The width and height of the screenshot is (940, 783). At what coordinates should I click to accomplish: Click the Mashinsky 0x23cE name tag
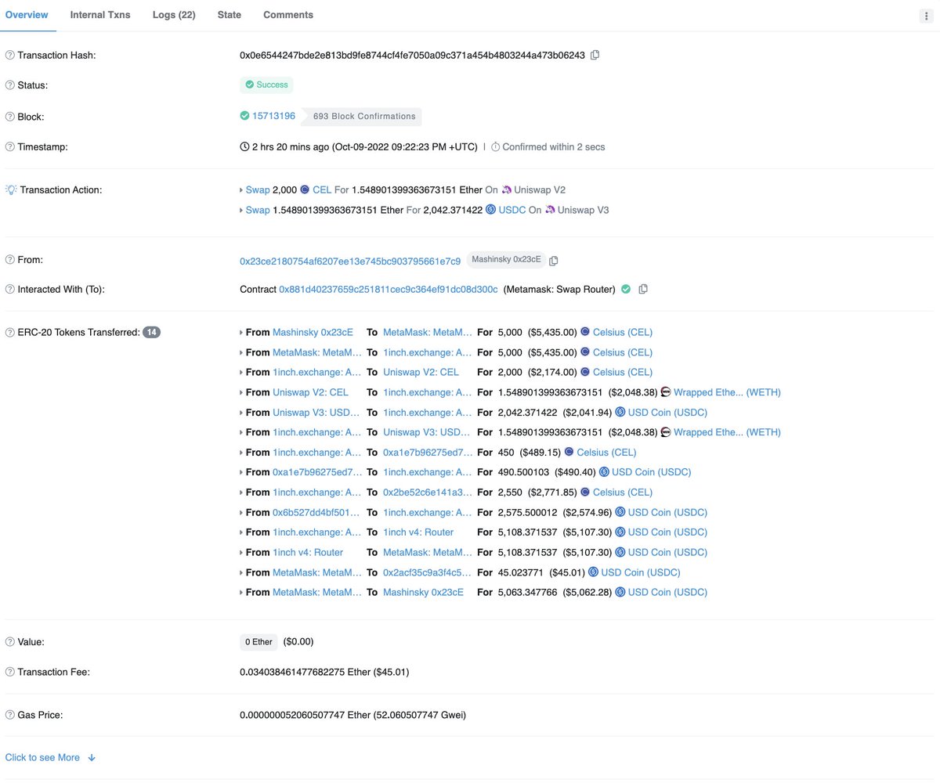[x=505, y=260]
